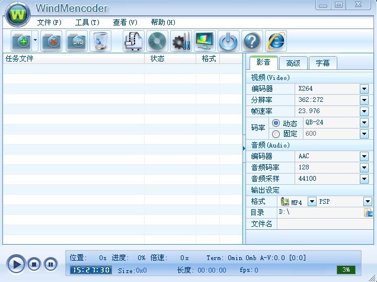Open the 文件(F) menu
This screenshot has height=282, width=377.
(49, 23)
